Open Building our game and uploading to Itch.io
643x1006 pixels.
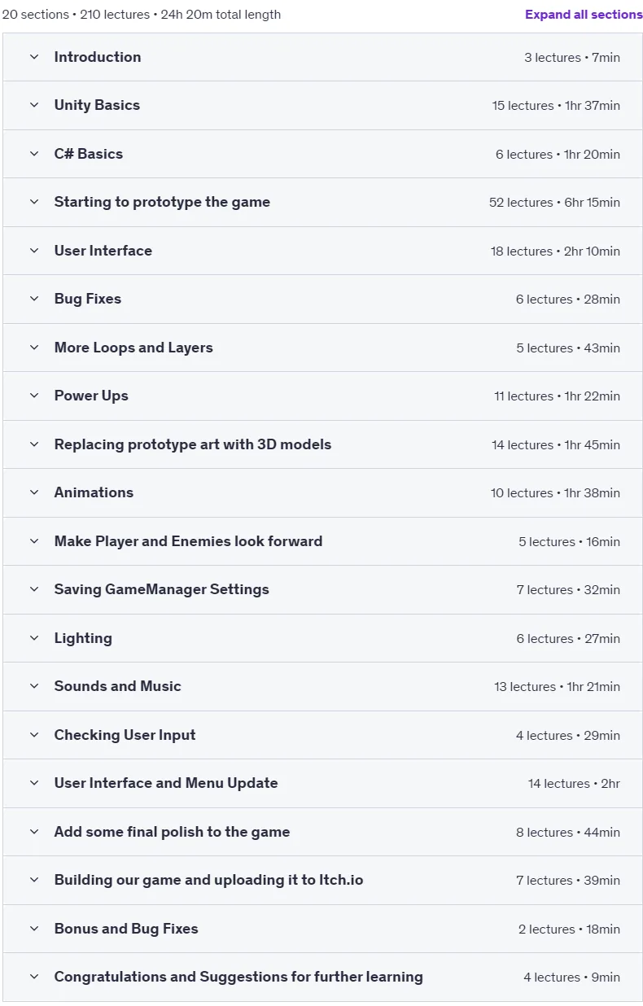[322, 880]
